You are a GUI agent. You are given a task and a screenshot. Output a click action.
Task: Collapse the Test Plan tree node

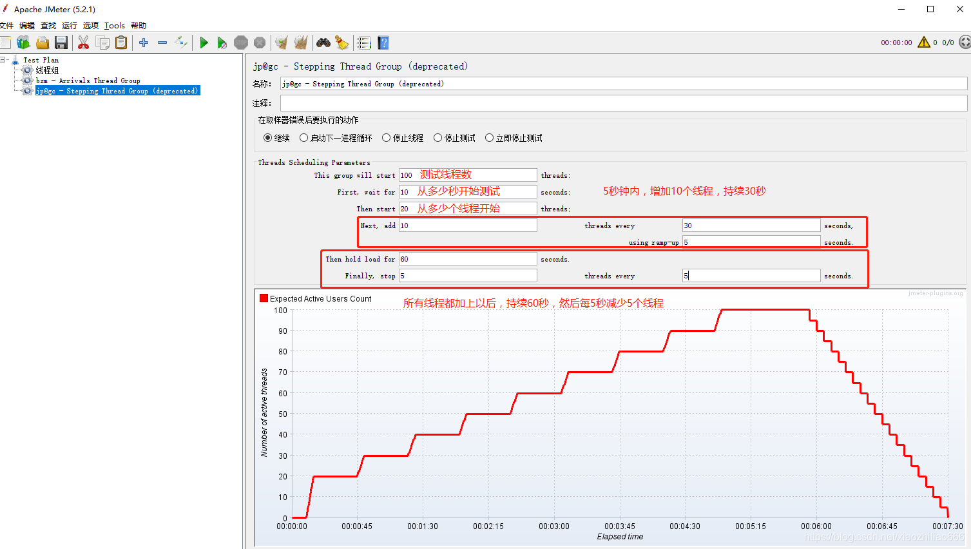3,60
